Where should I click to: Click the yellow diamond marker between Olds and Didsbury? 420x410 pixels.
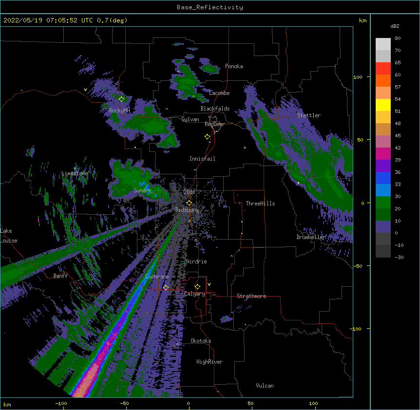point(189,203)
